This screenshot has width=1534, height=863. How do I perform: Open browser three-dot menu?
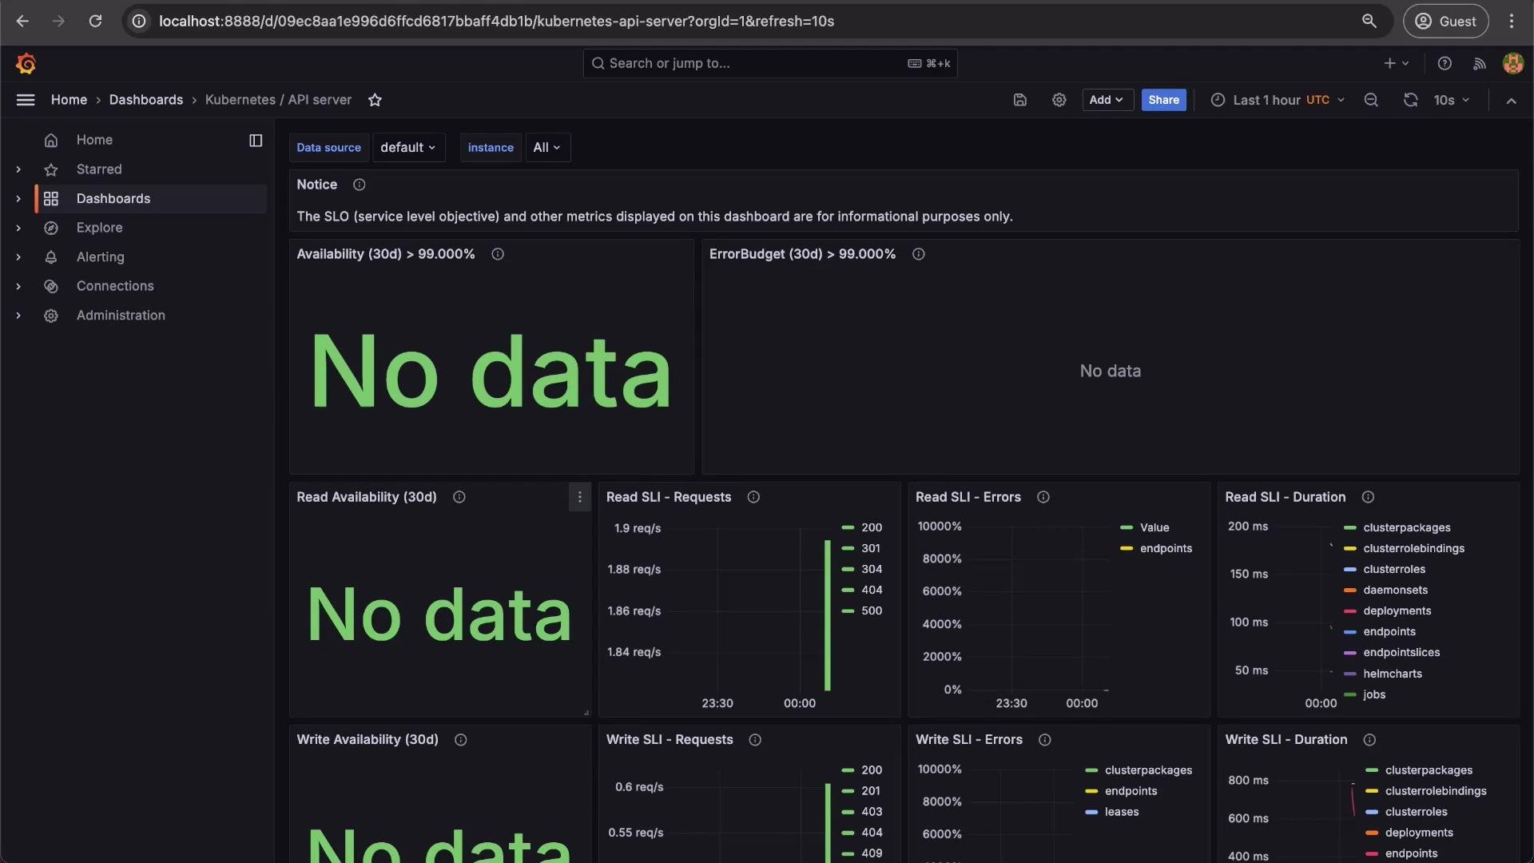(x=1512, y=22)
